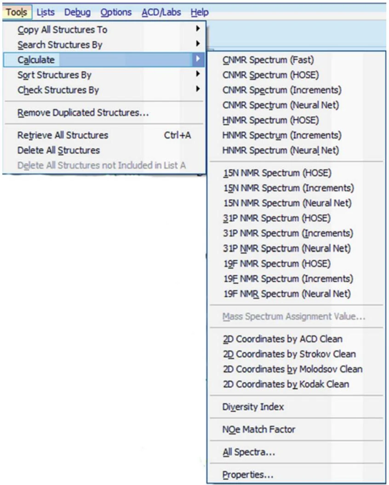Calculate CNMR Spectrum (Increments)
Viewport: 389px width, 485px height.
(x=297, y=90)
